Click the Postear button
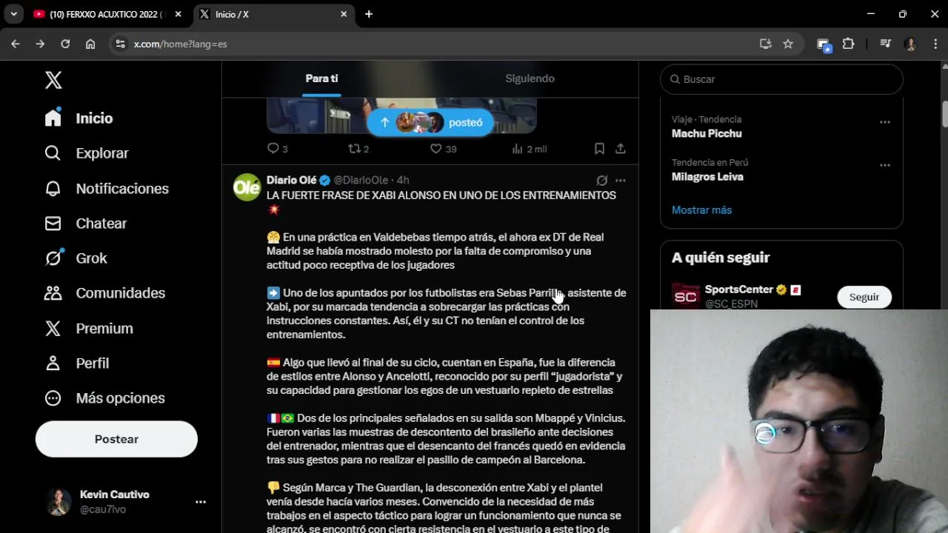This screenshot has height=533, width=948. pos(116,439)
